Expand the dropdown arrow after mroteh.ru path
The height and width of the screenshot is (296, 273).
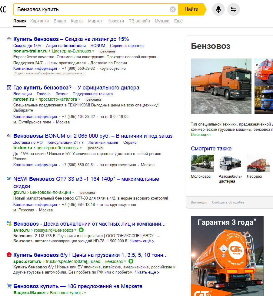point(79,99)
